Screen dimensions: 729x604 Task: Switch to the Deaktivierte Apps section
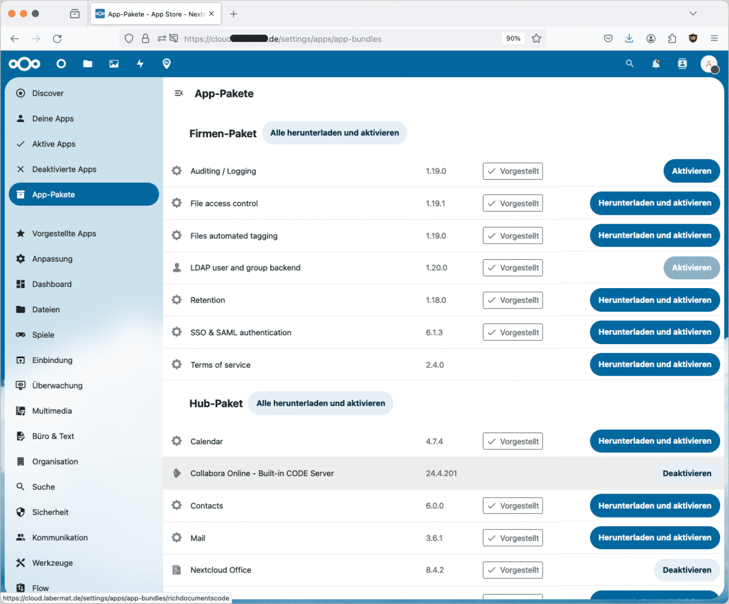64,169
